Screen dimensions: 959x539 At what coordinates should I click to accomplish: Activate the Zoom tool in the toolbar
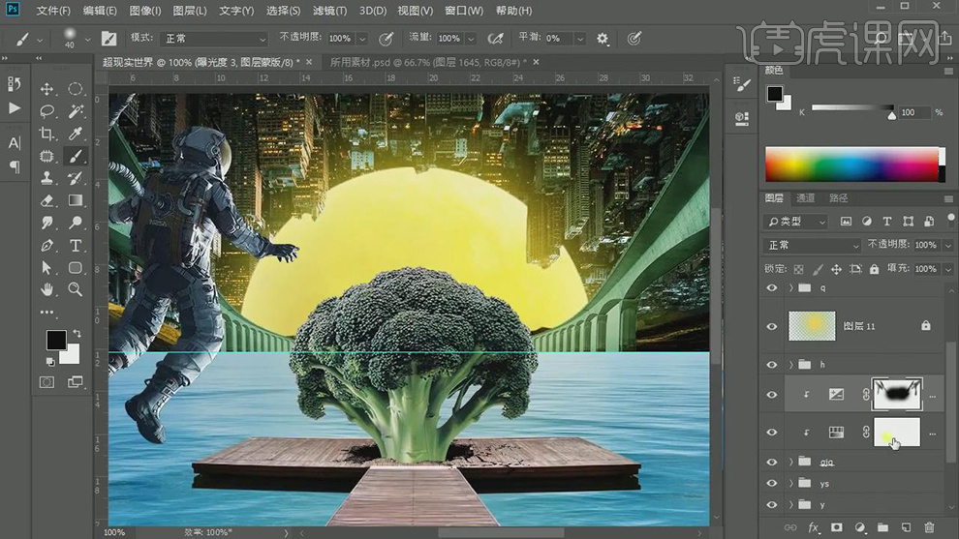point(75,289)
